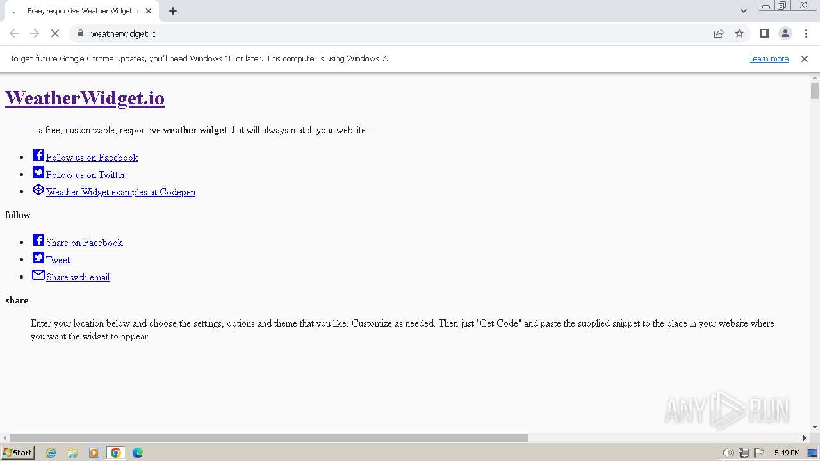Click the Facebook icon beside Follow us on Facebook
This screenshot has width=820, height=461.
click(38, 156)
